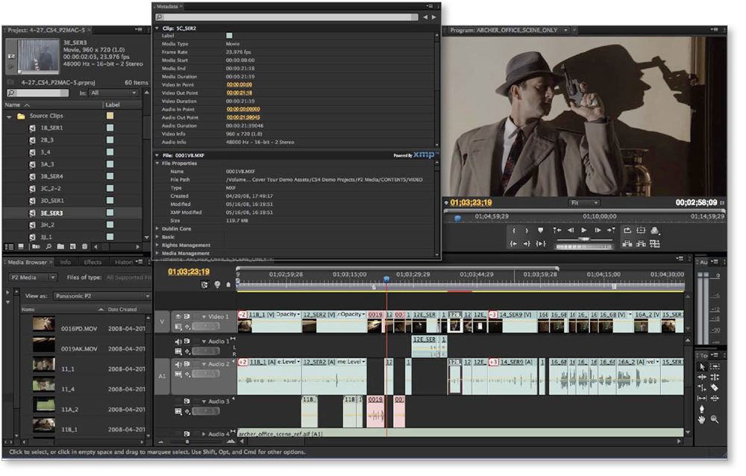The image size is (746, 476).
Task: Select the Metadata panel tab
Action: tap(167, 7)
